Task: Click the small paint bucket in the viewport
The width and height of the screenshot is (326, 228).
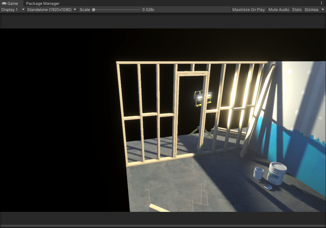Action: (259, 173)
